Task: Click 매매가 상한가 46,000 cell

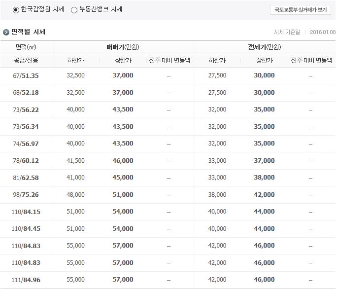Action: click(123, 160)
